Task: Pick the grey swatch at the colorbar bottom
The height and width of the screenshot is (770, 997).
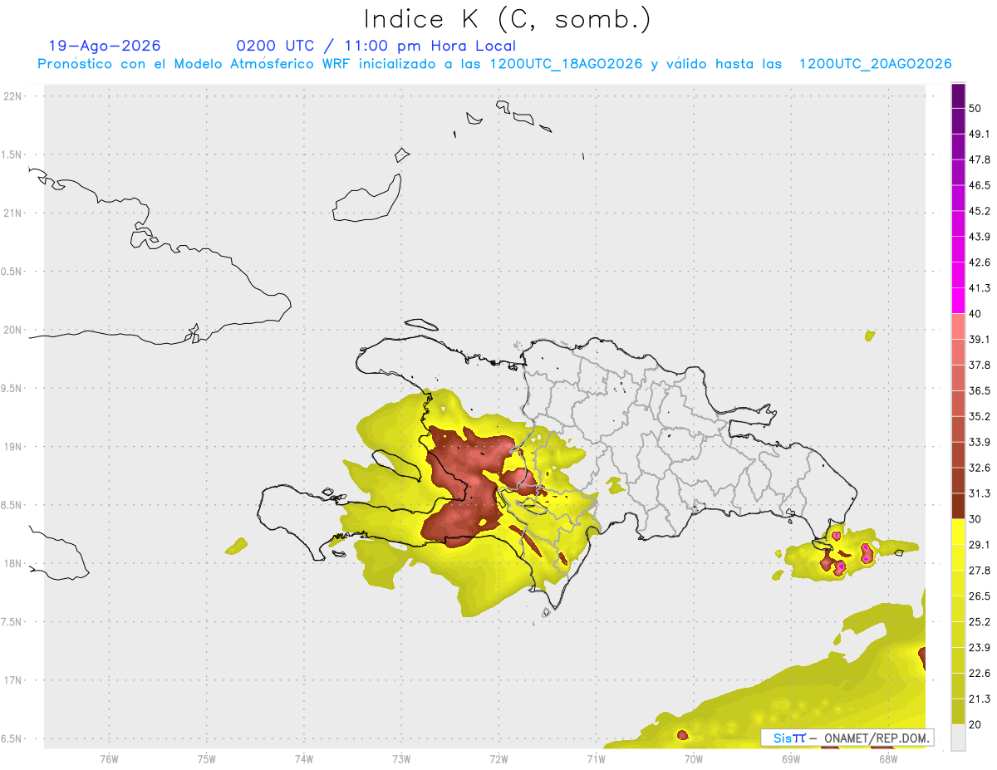Action: 958,738
